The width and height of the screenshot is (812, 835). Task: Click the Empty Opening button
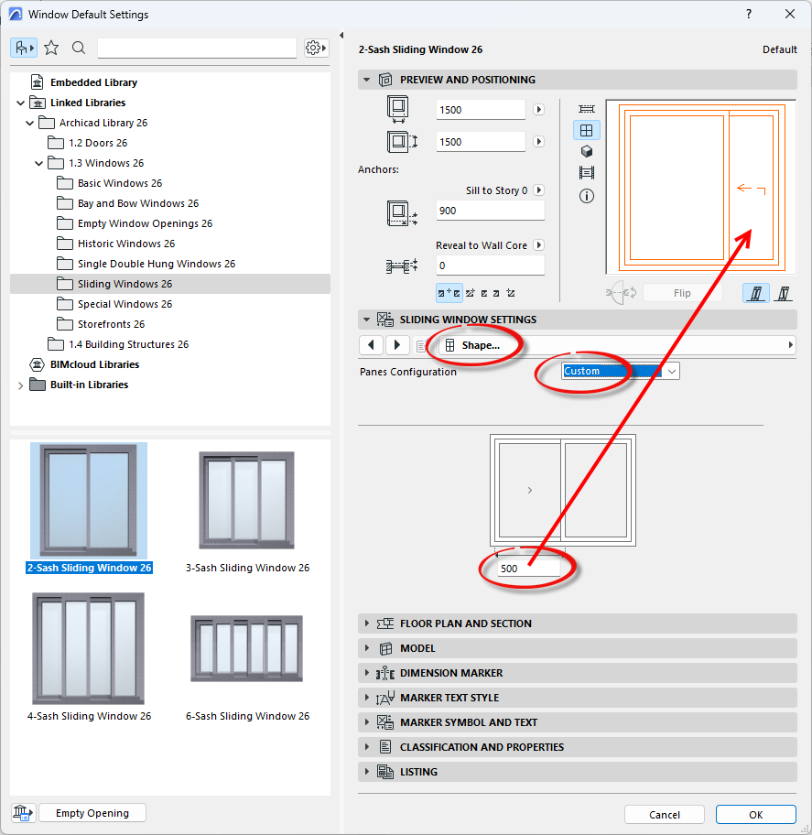92,813
